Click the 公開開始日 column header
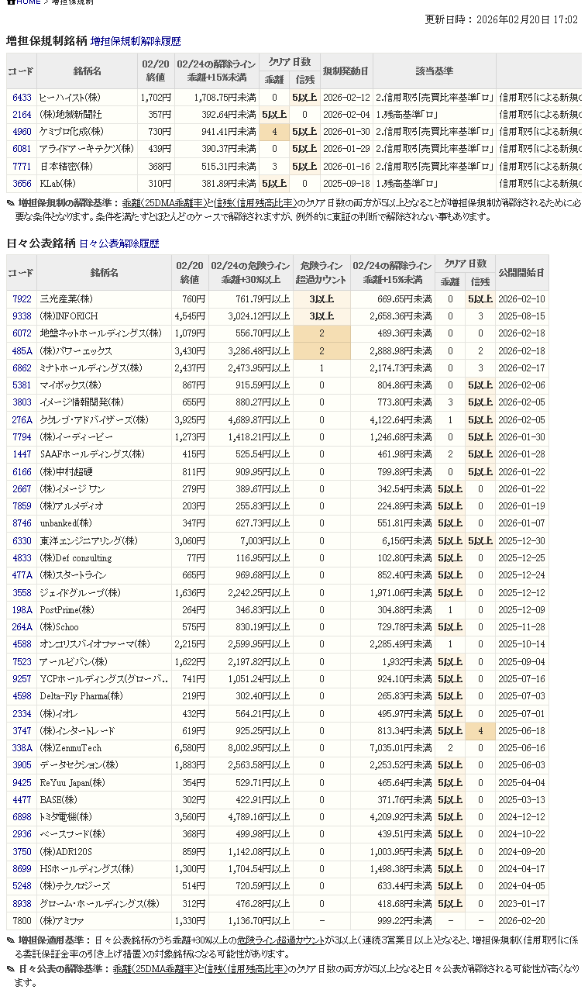Image resolution: width=588 pixels, height=990 pixels. pos(521,273)
